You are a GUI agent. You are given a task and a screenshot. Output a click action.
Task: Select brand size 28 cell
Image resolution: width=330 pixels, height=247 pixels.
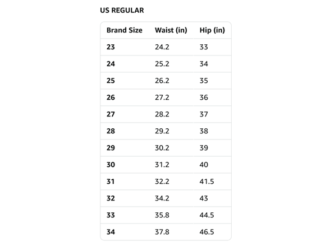[111, 131]
